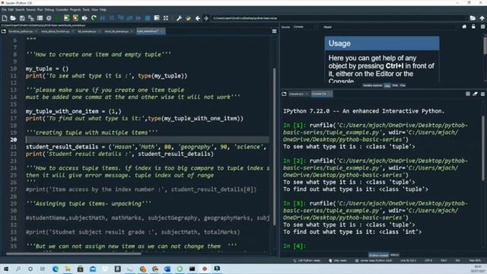Image resolution: width=487 pixels, height=274 pixels.
Task: Open the Debug menu
Action: coord(49,10)
